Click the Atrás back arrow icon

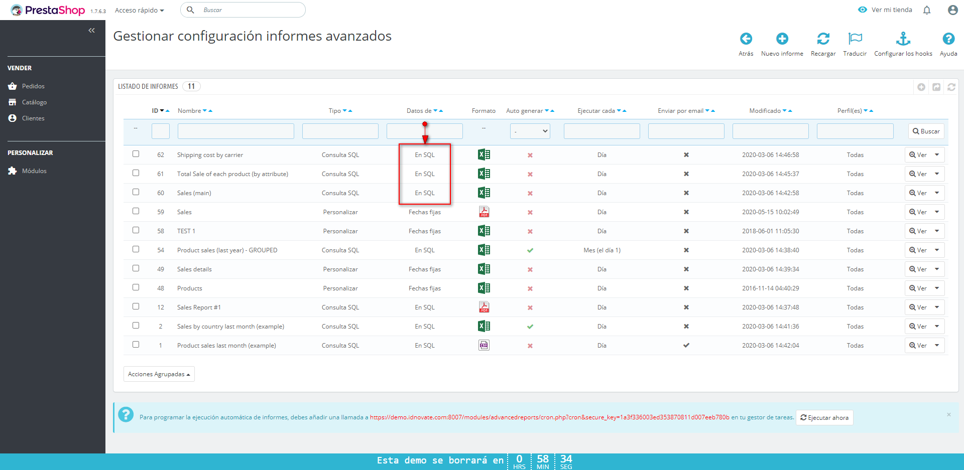tap(746, 39)
